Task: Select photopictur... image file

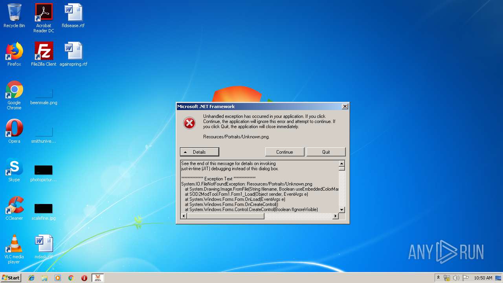Action: point(44,172)
